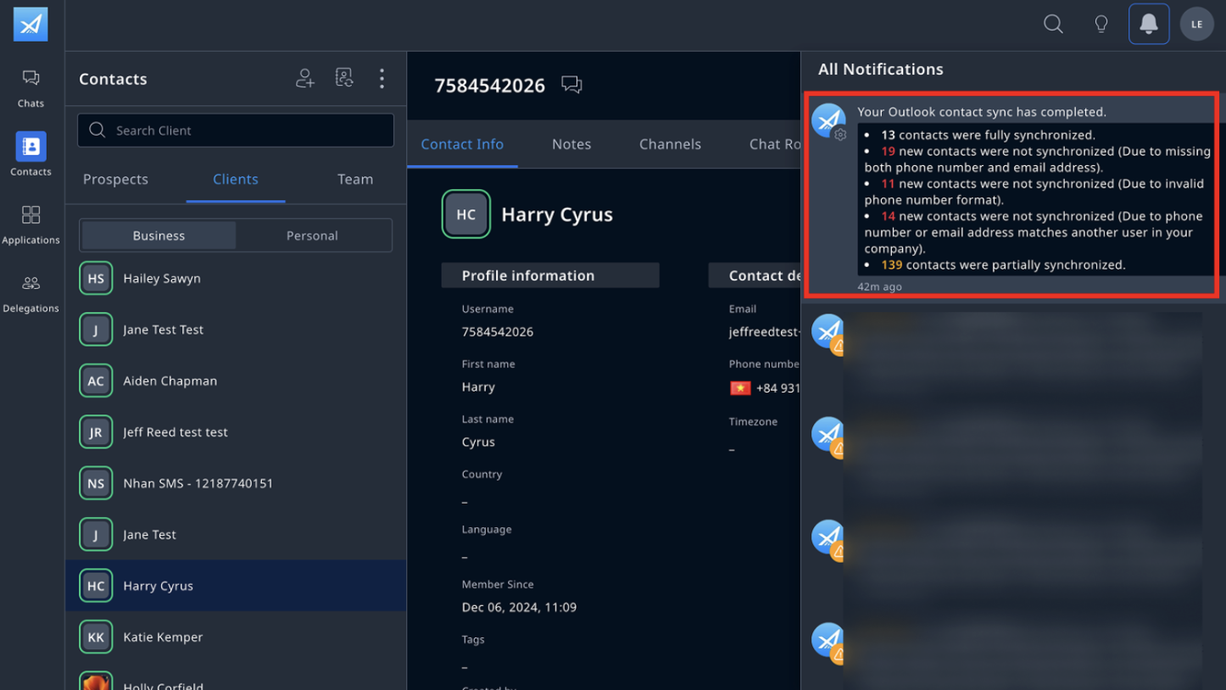Click the First name value Harry
Viewport: 1226px width, 690px height.
point(478,387)
